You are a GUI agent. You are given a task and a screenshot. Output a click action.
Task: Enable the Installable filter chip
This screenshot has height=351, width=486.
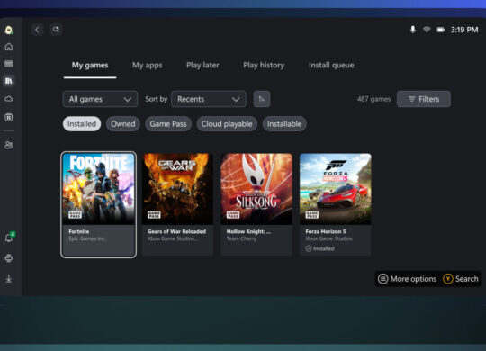(284, 124)
